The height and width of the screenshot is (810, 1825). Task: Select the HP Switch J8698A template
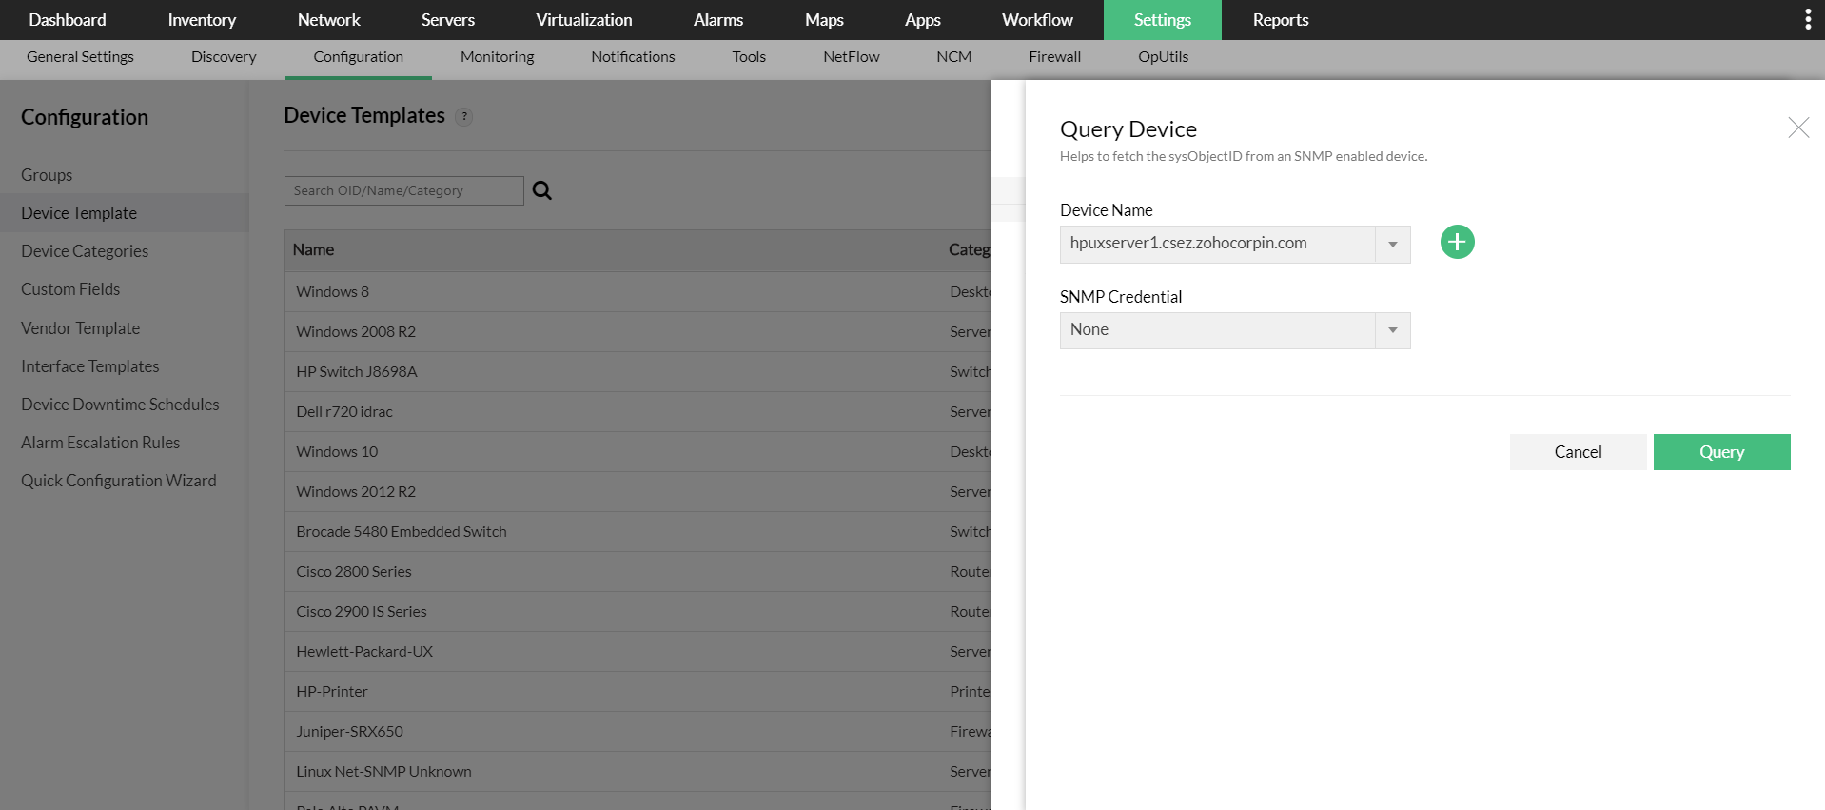click(357, 372)
